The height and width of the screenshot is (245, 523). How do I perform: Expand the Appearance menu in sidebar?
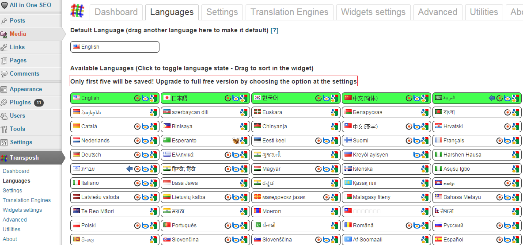[26, 89]
